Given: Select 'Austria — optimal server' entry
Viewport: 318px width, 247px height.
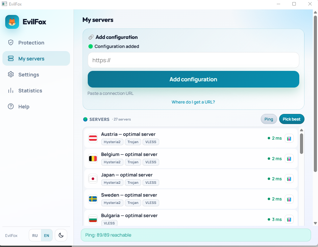Looking at the screenshot, I should (191, 138).
